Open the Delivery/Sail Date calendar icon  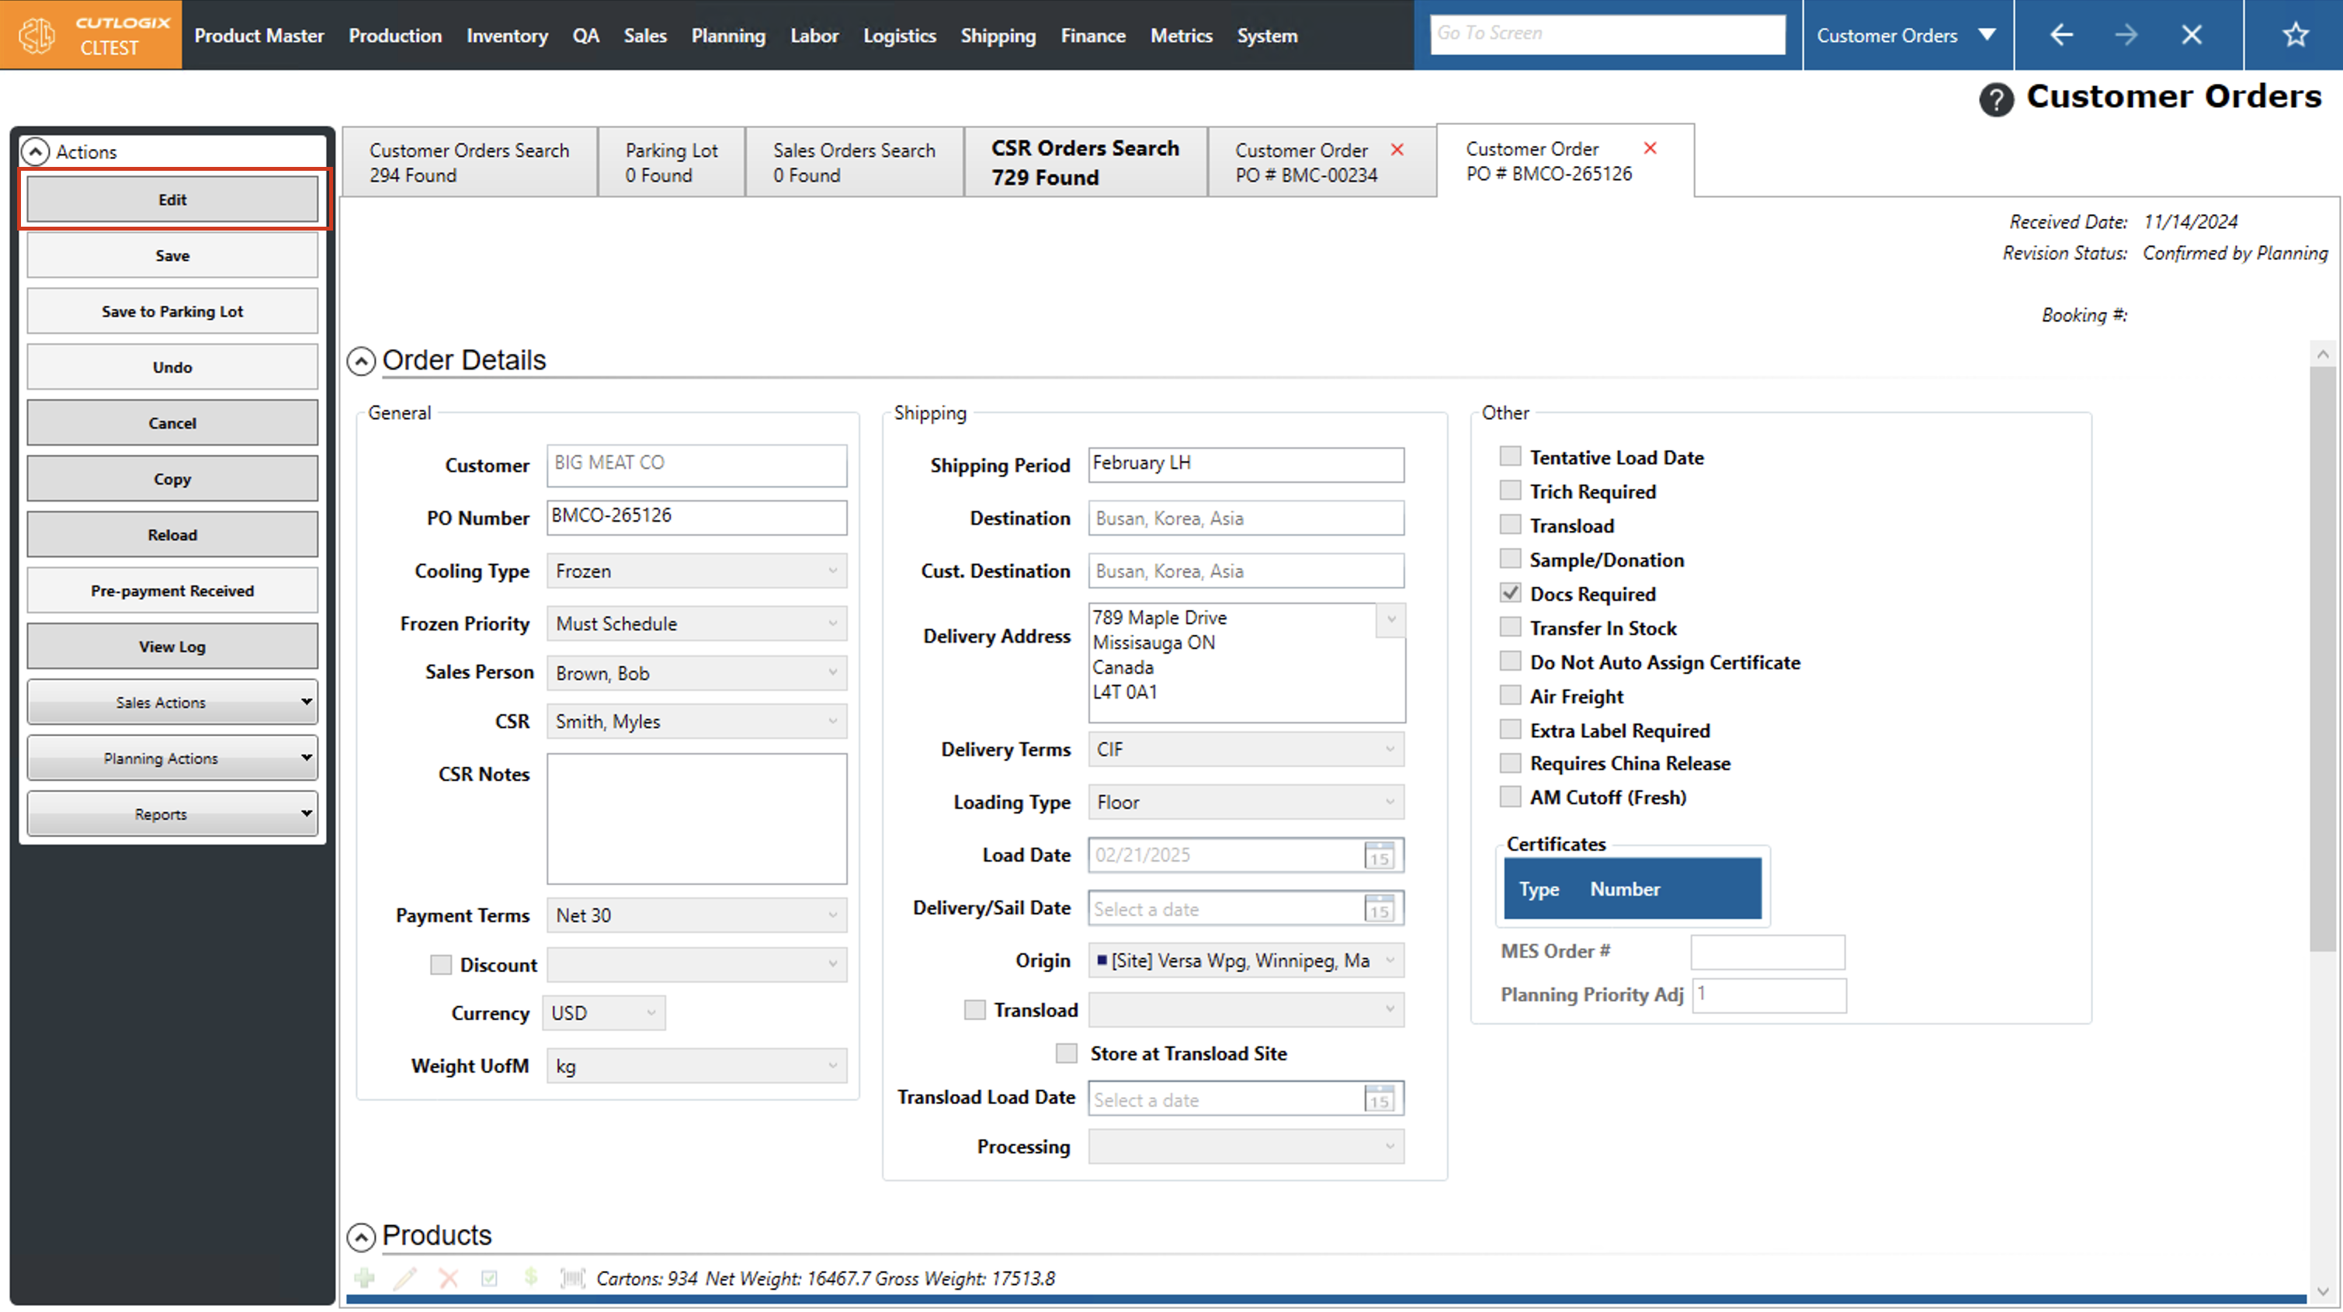point(1379,909)
